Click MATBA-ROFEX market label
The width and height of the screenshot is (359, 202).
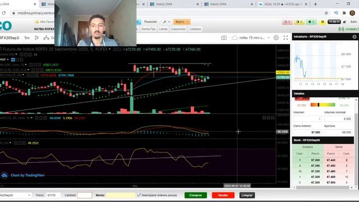coord(44,29)
